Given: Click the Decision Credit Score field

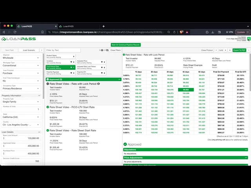Looking at the screenshot, I should [21, 161].
